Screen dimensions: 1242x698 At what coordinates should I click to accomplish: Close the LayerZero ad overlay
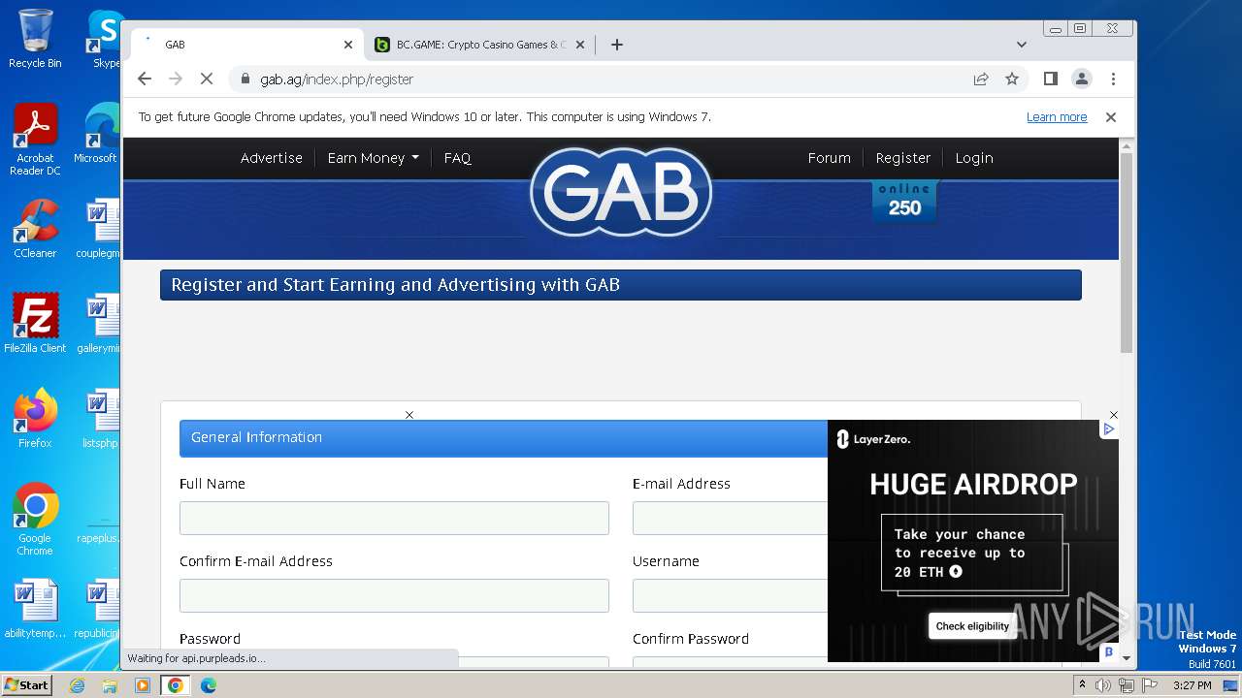point(1113,415)
